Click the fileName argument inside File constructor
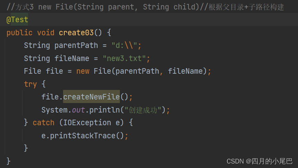This screenshot has width=298, height=168. (187, 71)
